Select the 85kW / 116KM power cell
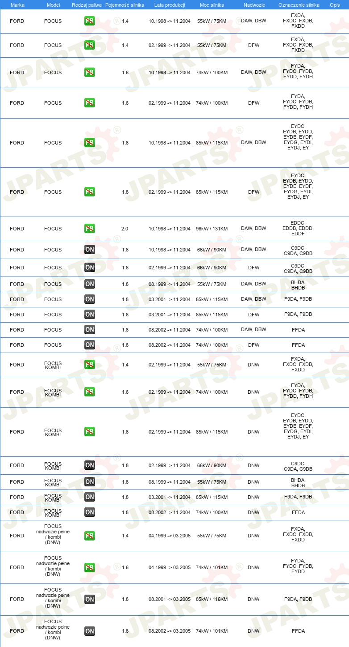This screenshot has width=349, height=647. tap(212, 599)
